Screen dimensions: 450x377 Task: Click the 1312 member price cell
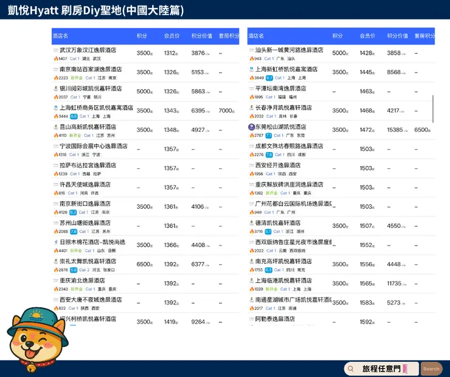[x=171, y=53]
